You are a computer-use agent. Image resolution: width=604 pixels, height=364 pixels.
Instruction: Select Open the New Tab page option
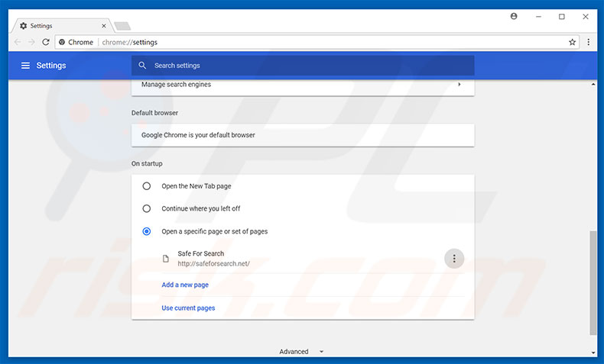(146, 186)
